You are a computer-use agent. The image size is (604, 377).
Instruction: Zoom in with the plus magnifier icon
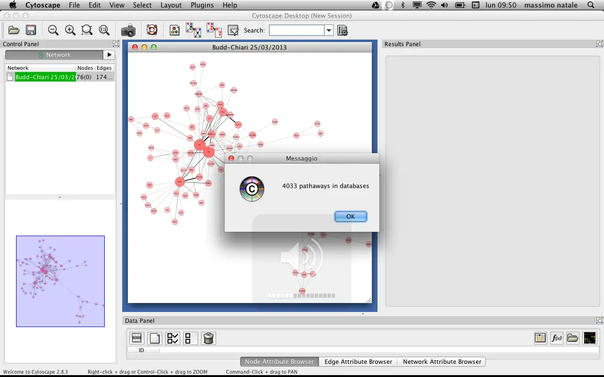click(x=70, y=30)
